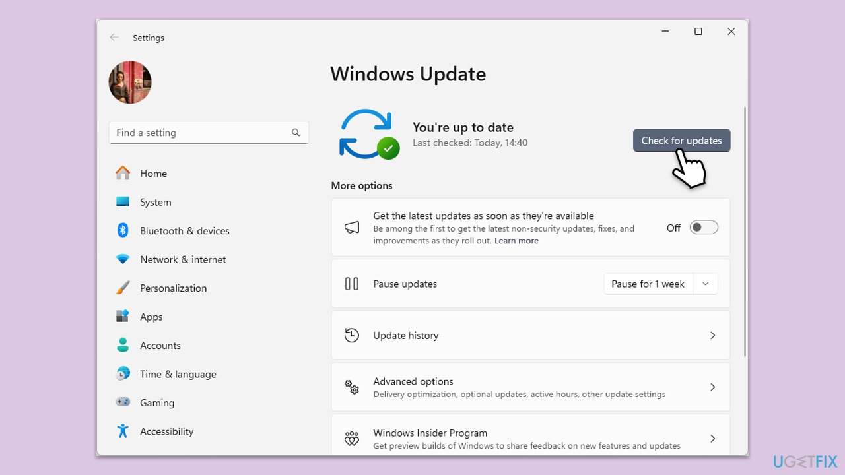Open the Pause for 1 week dropdown

pyautogui.click(x=706, y=284)
